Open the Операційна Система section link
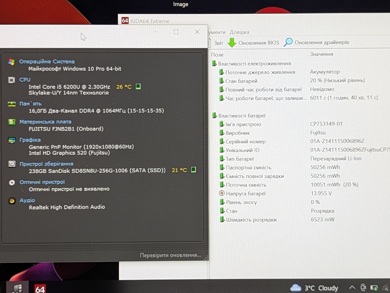 tap(47, 61)
